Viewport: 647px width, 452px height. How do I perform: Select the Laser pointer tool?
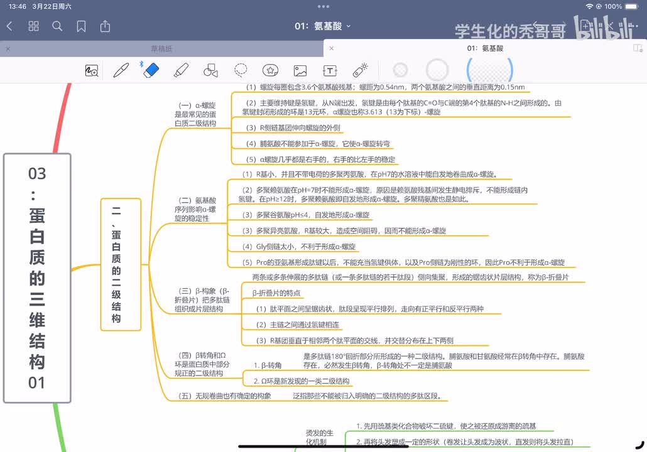360,70
